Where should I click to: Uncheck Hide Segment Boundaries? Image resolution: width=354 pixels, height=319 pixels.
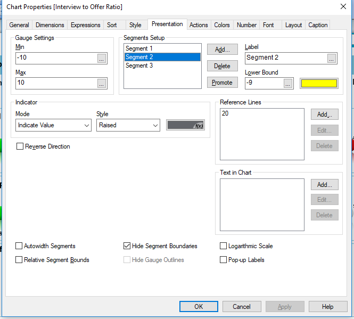127,246
